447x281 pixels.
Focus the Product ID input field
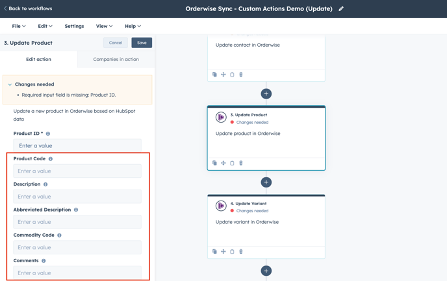(77, 145)
